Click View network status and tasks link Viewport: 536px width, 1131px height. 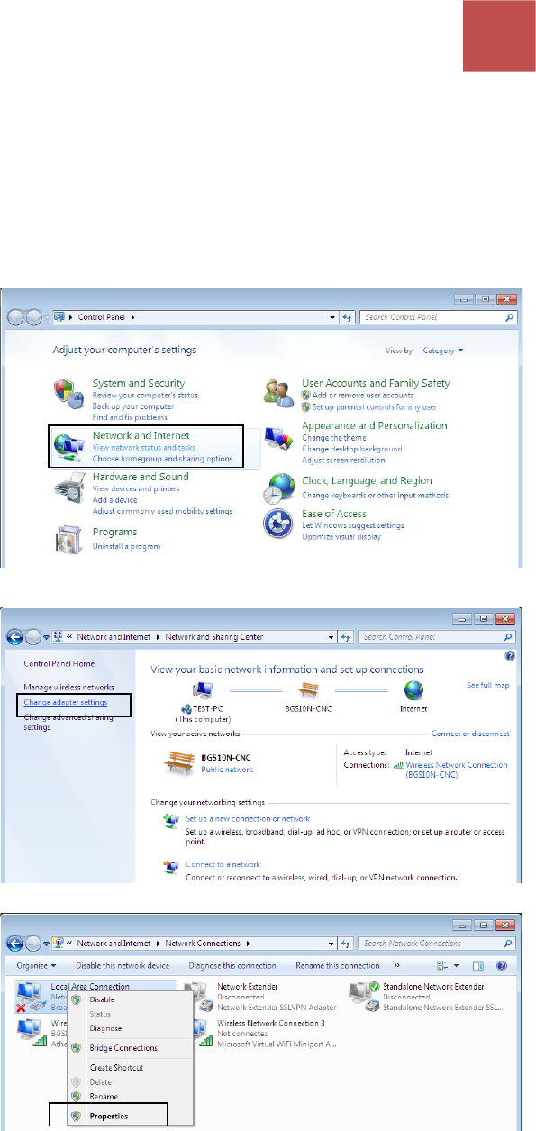(142, 448)
